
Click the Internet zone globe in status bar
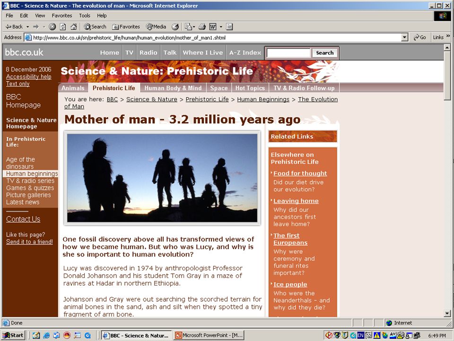[389, 323]
